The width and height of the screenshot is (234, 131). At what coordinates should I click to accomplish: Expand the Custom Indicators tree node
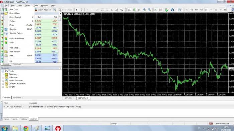pos(3,84)
